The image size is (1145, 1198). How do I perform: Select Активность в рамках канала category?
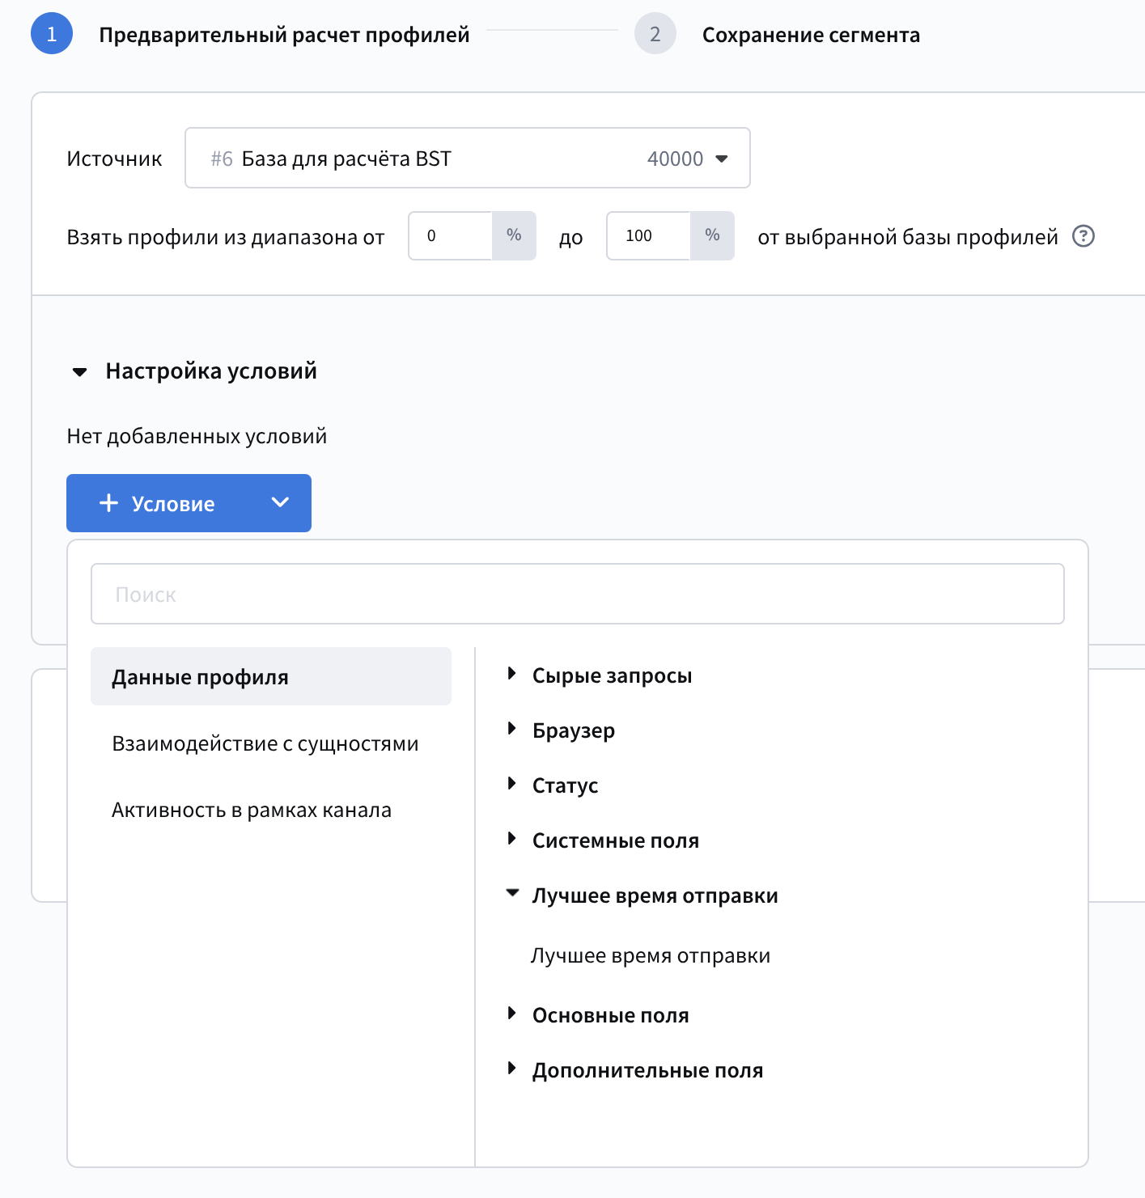point(251,810)
